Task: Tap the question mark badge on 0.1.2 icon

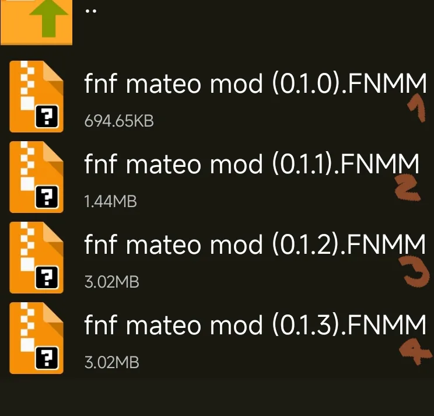Action: pos(47,278)
